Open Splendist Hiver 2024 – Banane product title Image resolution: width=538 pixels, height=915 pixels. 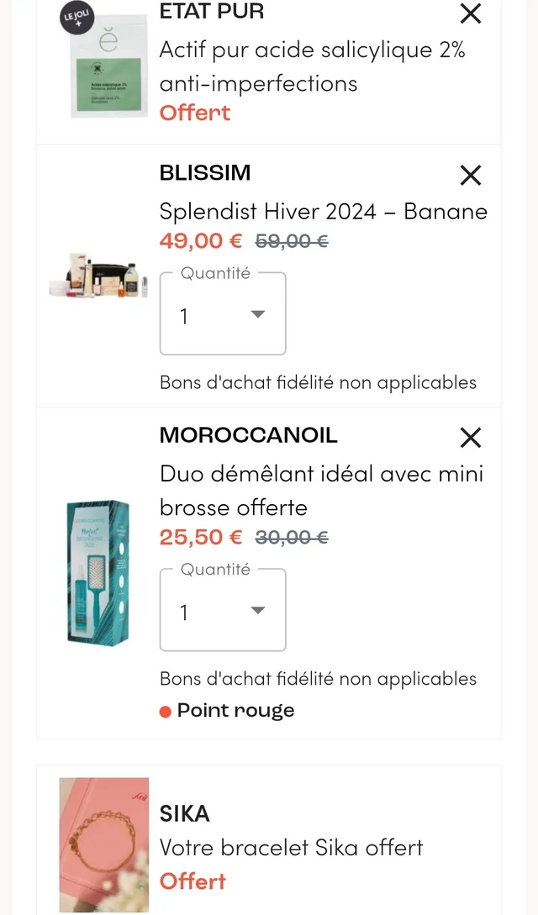(x=323, y=212)
